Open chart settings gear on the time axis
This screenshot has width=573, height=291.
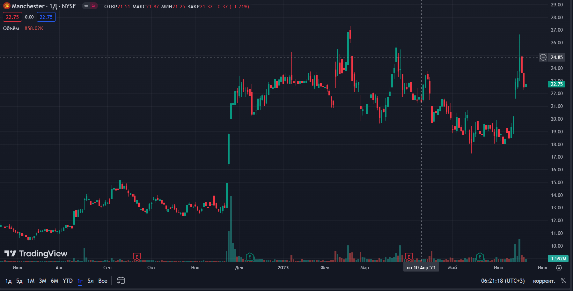click(x=559, y=268)
